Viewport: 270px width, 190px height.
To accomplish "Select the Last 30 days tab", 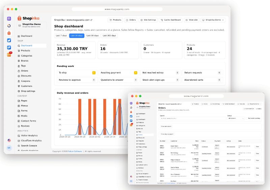I will click(77, 36).
